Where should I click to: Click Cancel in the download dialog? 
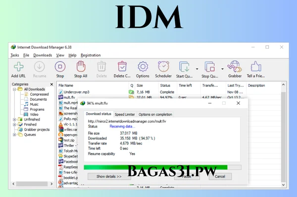[220, 177]
